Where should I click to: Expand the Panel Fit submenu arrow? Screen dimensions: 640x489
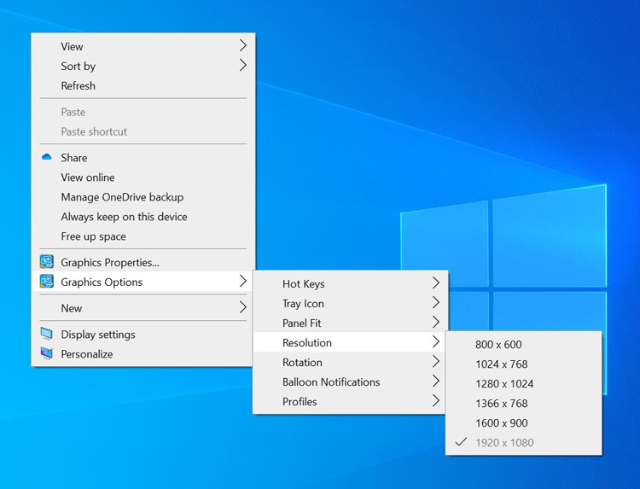[436, 322]
